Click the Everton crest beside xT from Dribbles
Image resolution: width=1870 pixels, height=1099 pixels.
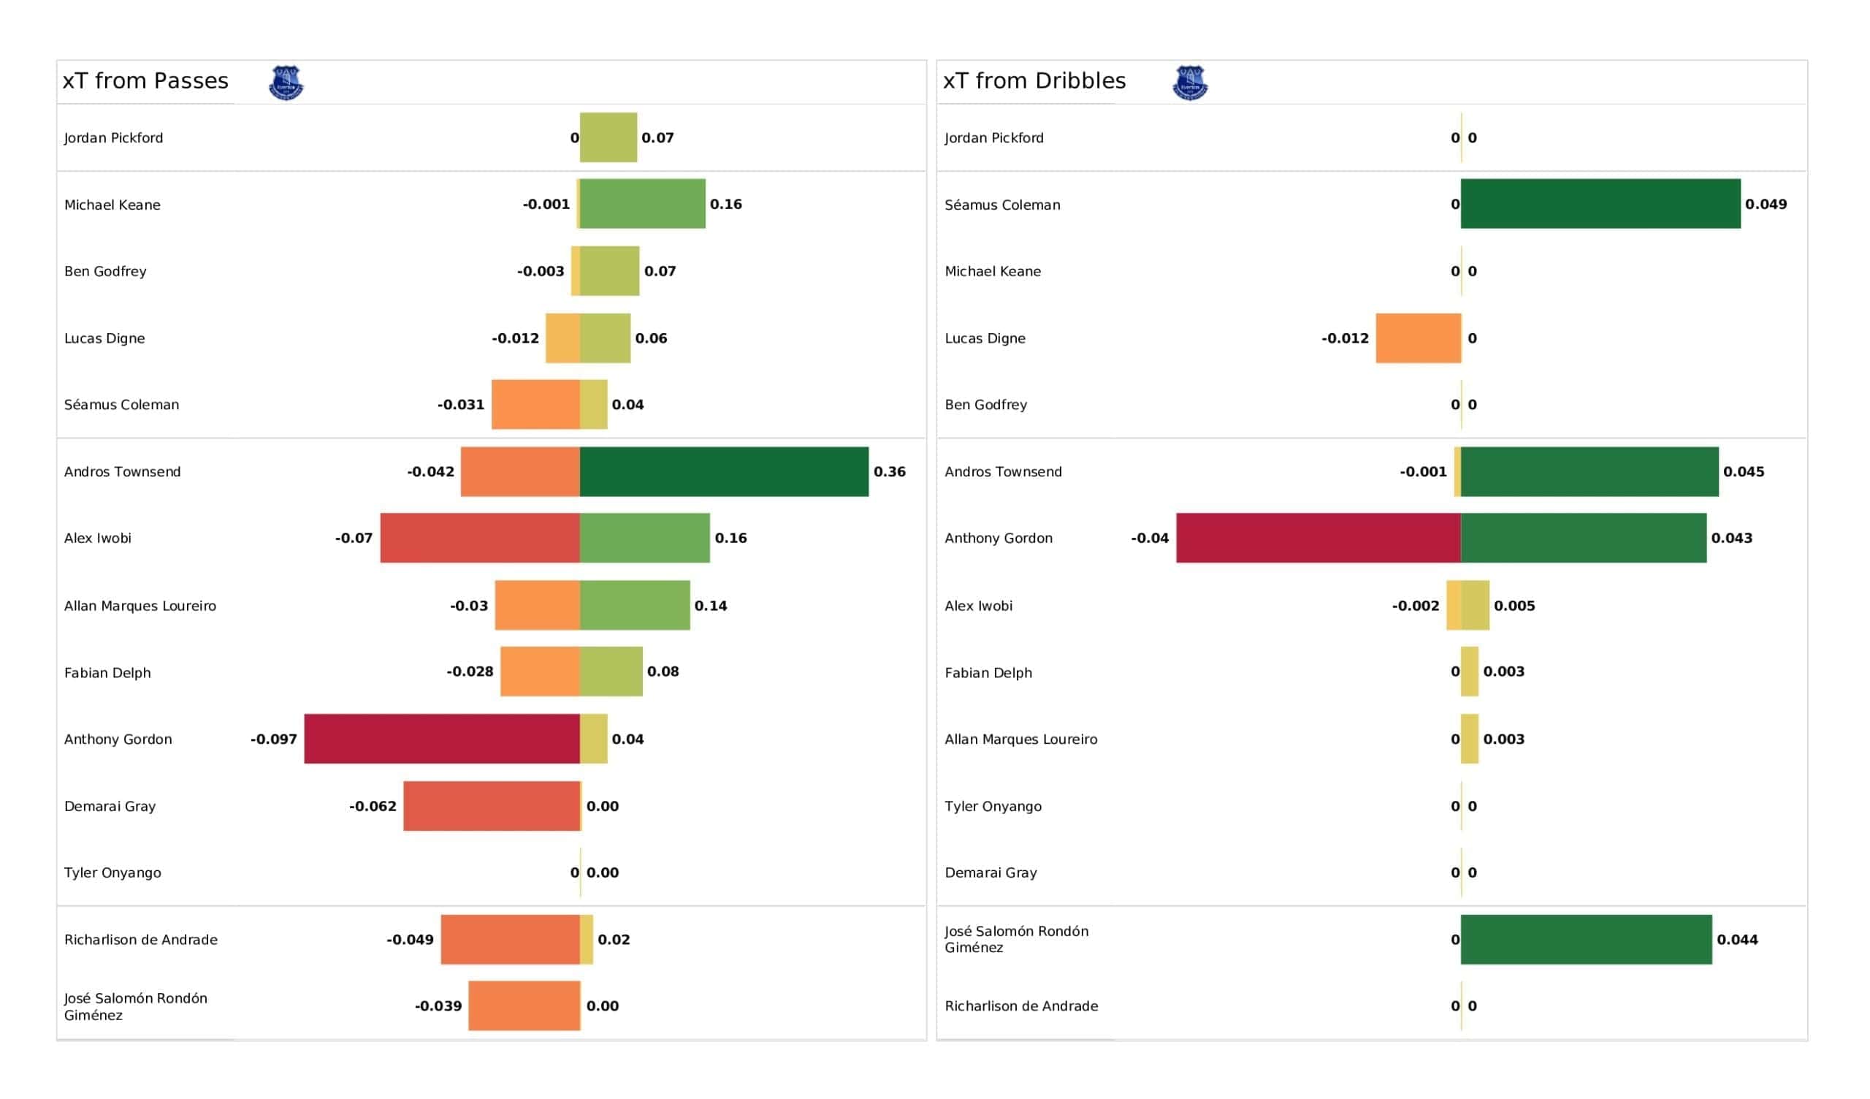click(x=1189, y=83)
